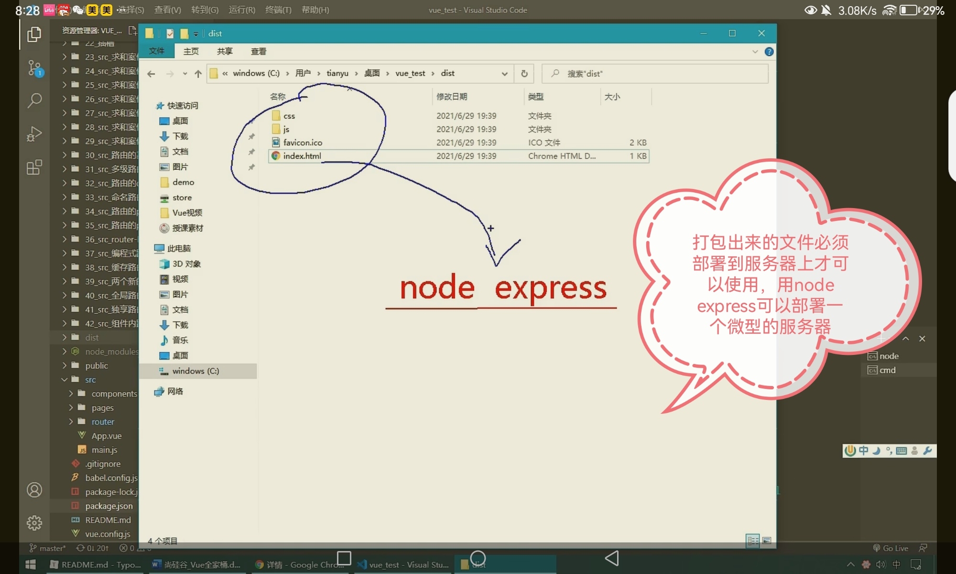956x574 pixels.
Task: Click the master branch status item
Action: (48, 548)
